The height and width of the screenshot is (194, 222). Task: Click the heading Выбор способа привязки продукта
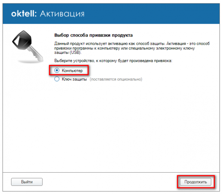(x=94, y=36)
